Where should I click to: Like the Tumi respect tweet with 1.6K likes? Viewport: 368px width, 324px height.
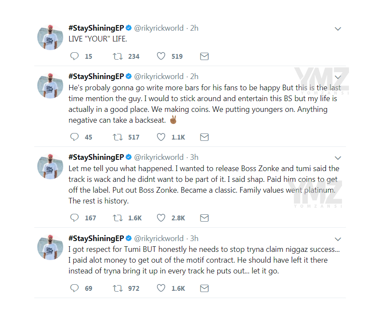pos(161,288)
